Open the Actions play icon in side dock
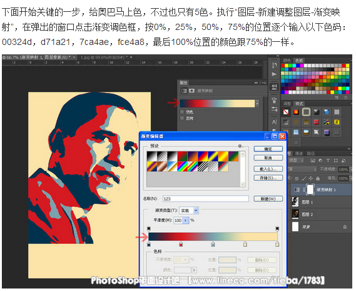 click(x=274, y=74)
